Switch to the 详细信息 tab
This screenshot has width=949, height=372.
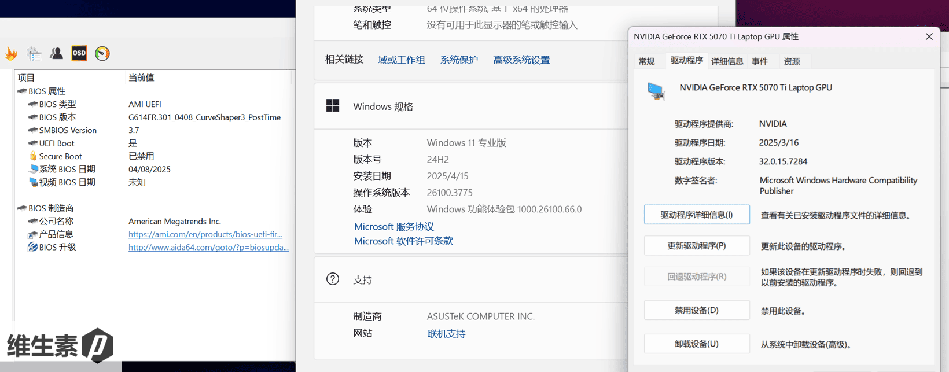[x=727, y=61]
